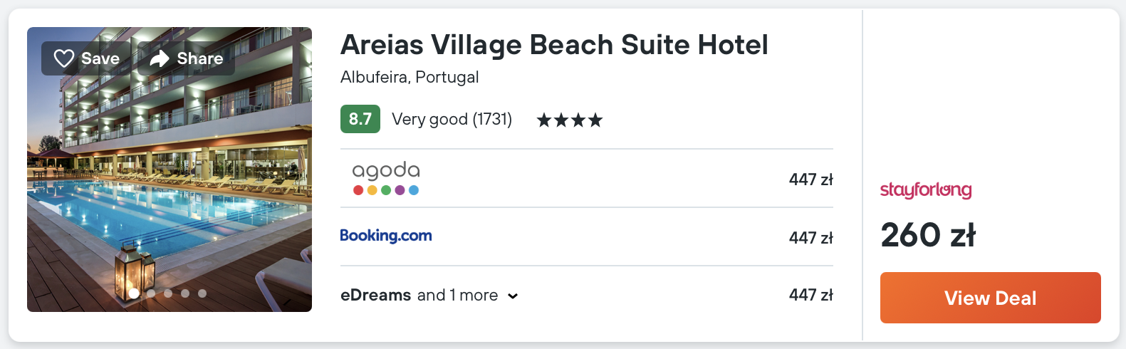Select the fifth carousel dot on photo
The width and height of the screenshot is (1126, 349).
point(202,293)
